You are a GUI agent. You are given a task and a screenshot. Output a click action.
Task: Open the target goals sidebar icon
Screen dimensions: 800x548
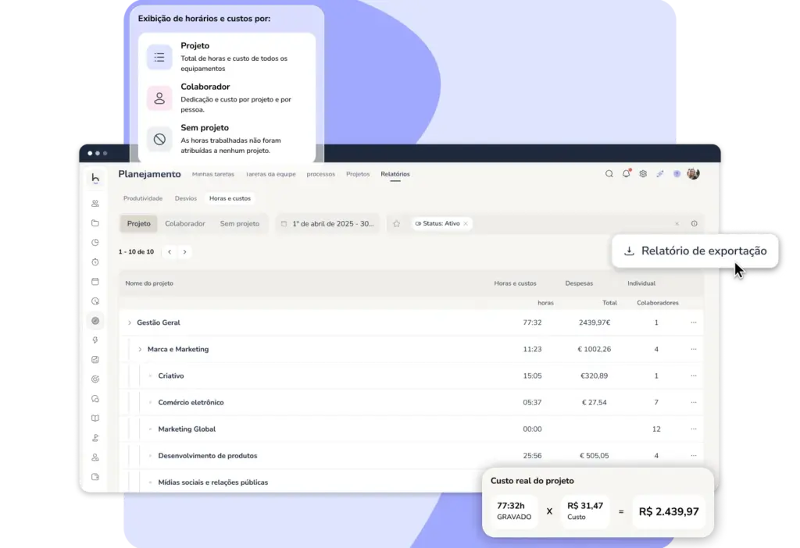[x=95, y=379]
